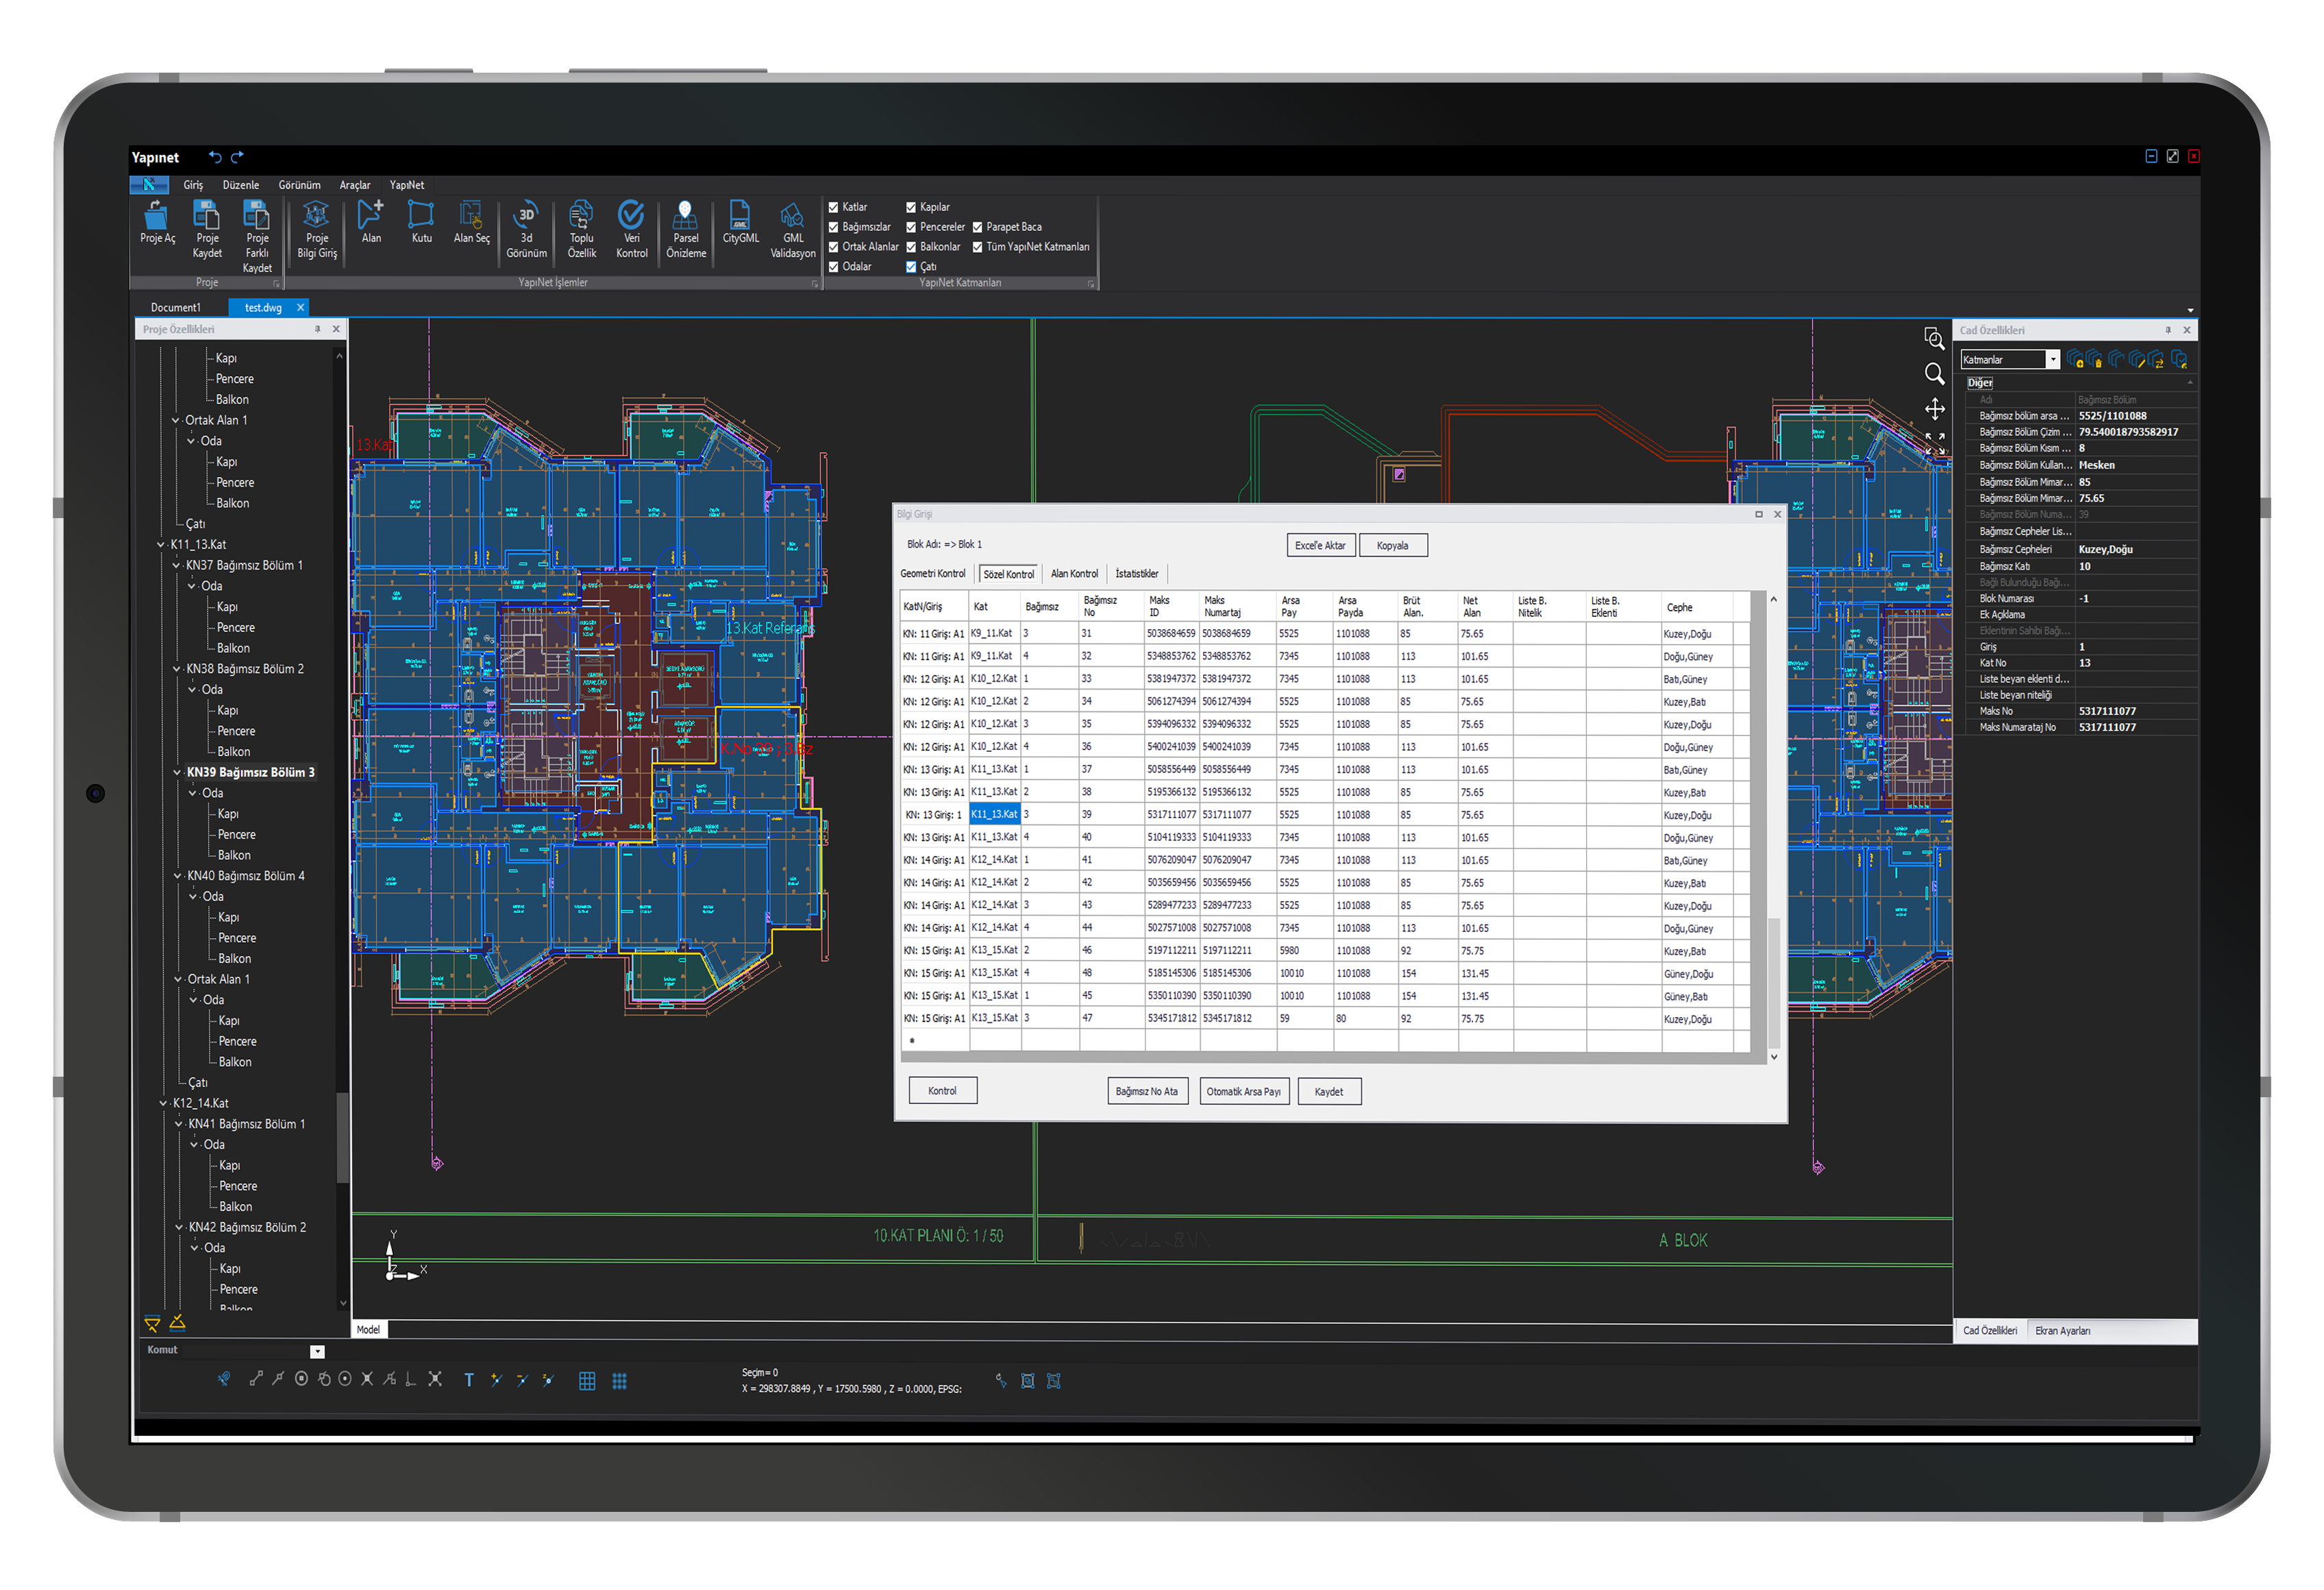Screen dimensions: 2324x1590
Task: Disable the Parapet Baca checkbox
Action: (x=977, y=227)
